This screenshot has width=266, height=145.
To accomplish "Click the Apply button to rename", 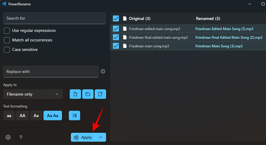I will (83, 137).
